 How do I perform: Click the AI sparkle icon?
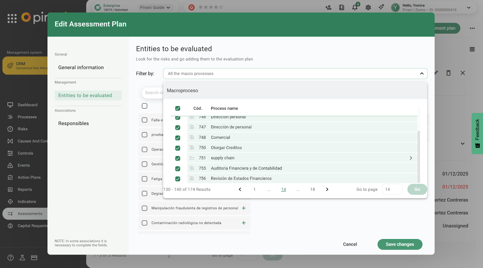[381, 7]
